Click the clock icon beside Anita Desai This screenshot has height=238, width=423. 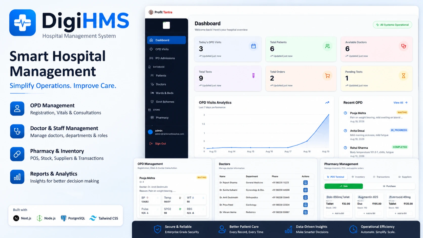tap(345, 131)
